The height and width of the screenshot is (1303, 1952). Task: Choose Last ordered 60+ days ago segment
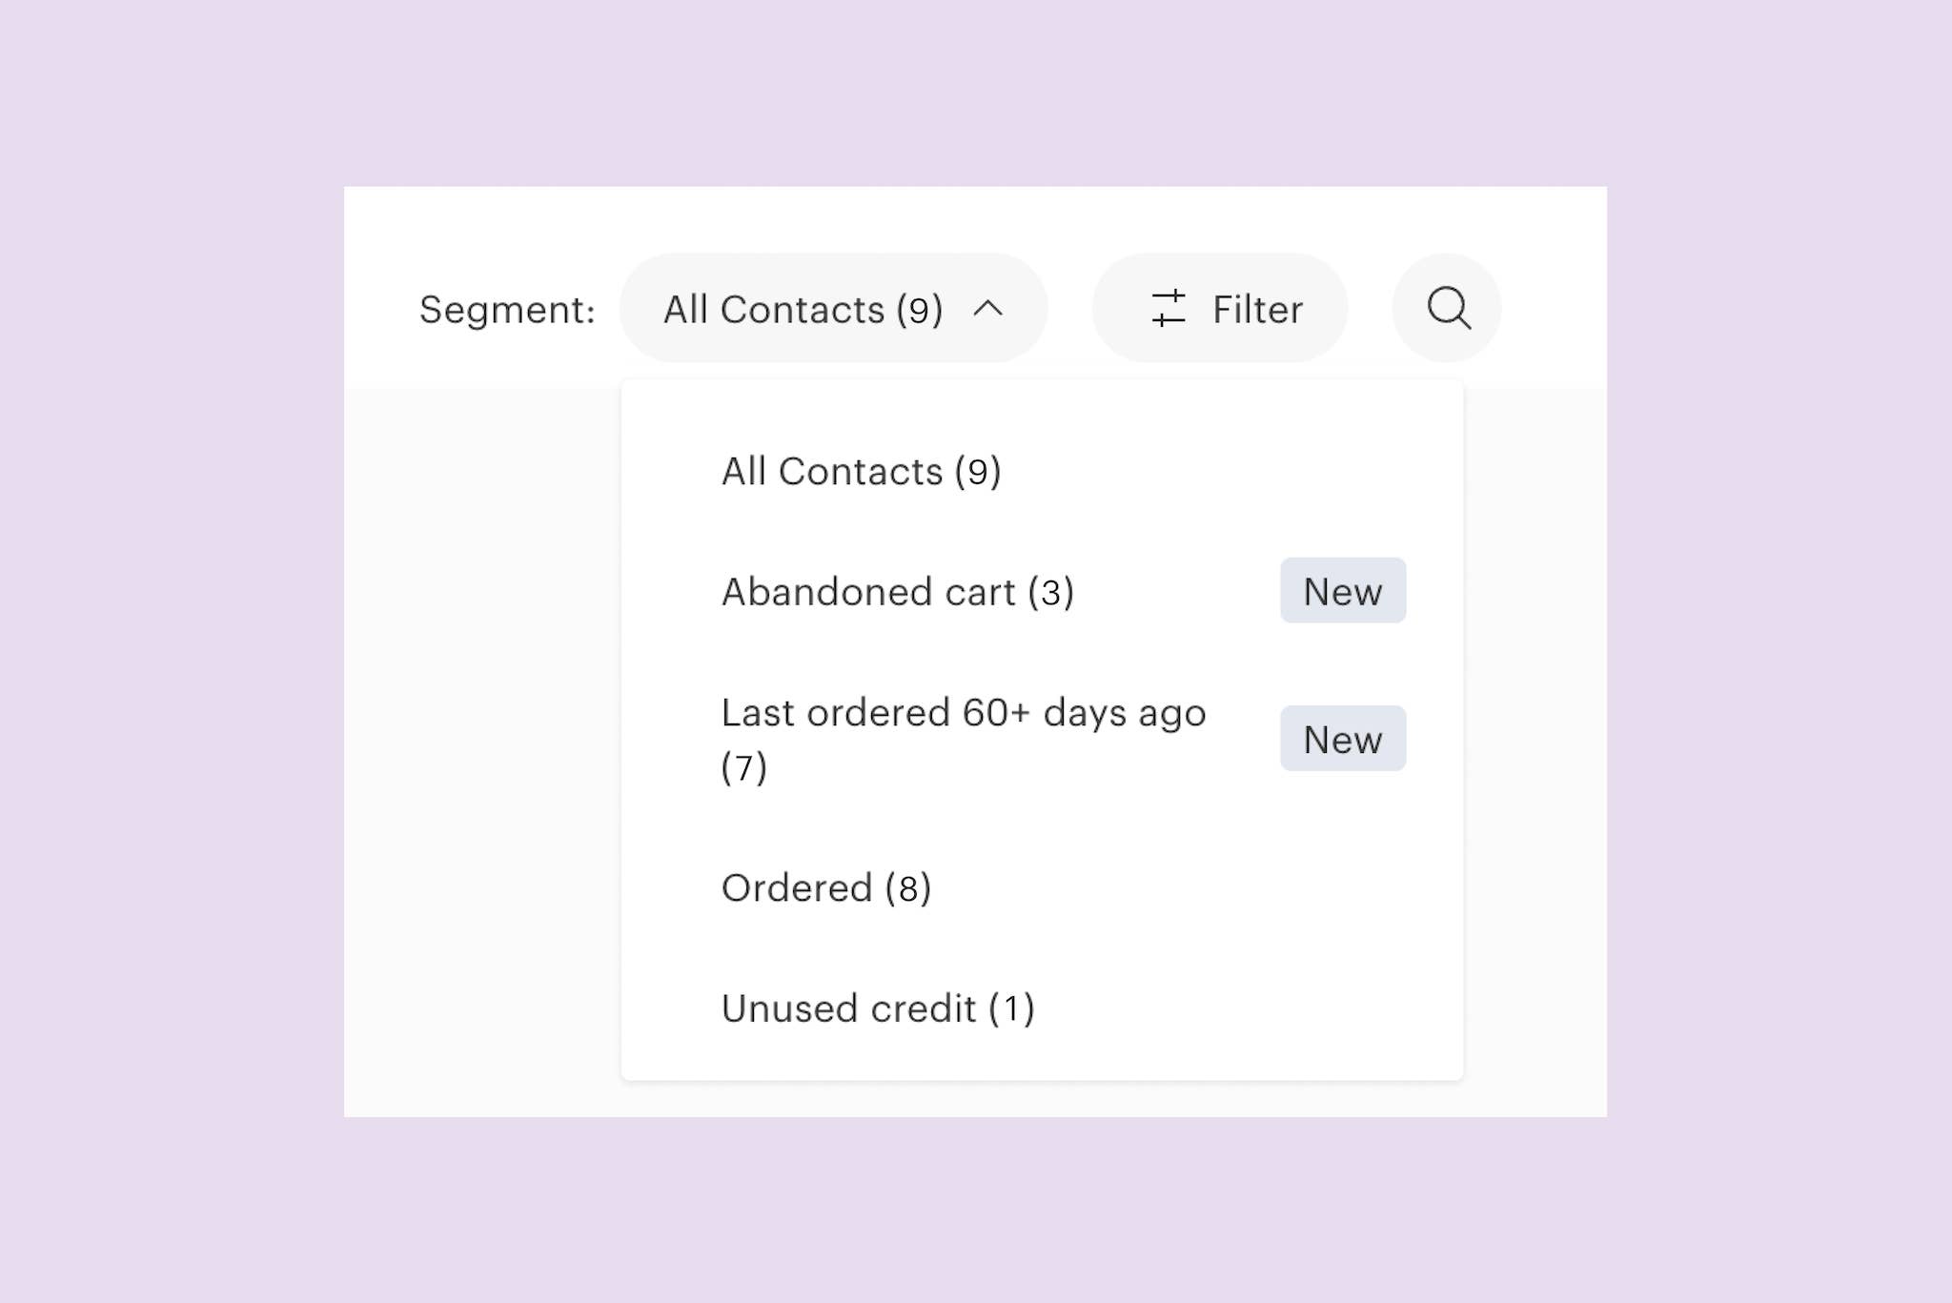pyautogui.click(x=963, y=714)
